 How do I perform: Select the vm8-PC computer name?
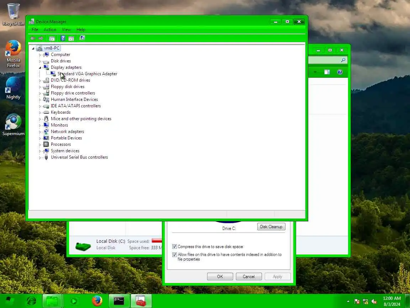(x=52, y=48)
